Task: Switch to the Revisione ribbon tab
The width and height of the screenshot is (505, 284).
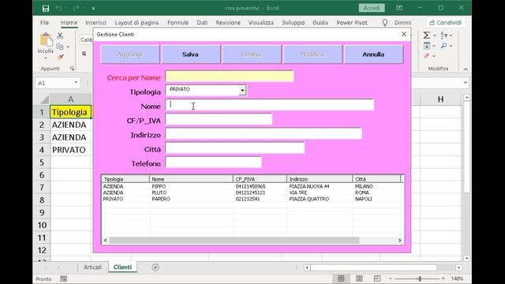Action: tap(228, 23)
